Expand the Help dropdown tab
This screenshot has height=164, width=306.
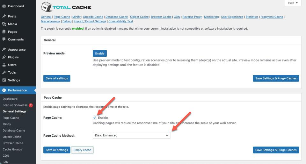click(292, 3)
